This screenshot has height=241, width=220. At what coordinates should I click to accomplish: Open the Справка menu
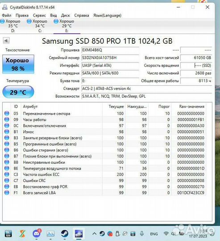point(82,15)
